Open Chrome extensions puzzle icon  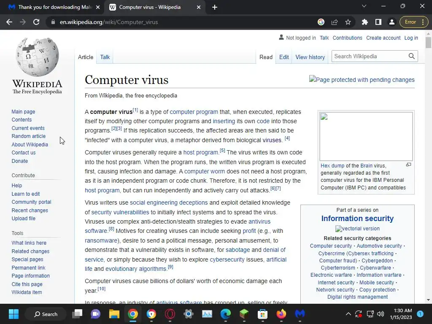click(365, 22)
